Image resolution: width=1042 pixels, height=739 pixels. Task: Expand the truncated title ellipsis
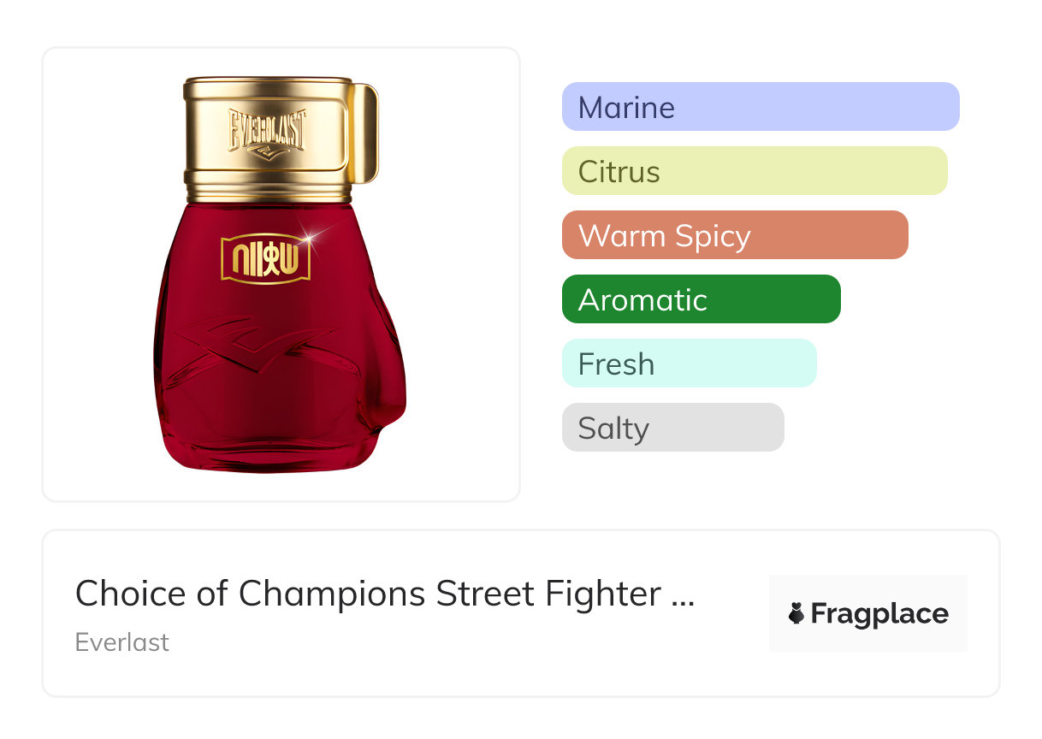pyautogui.click(x=684, y=595)
